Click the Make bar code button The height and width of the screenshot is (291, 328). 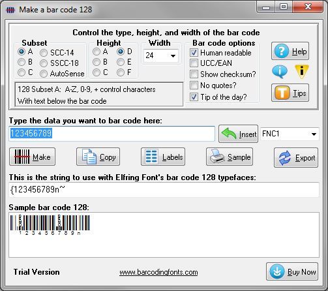(33, 157)
